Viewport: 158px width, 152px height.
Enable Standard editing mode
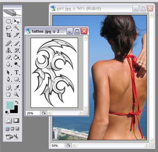(8, 120)
